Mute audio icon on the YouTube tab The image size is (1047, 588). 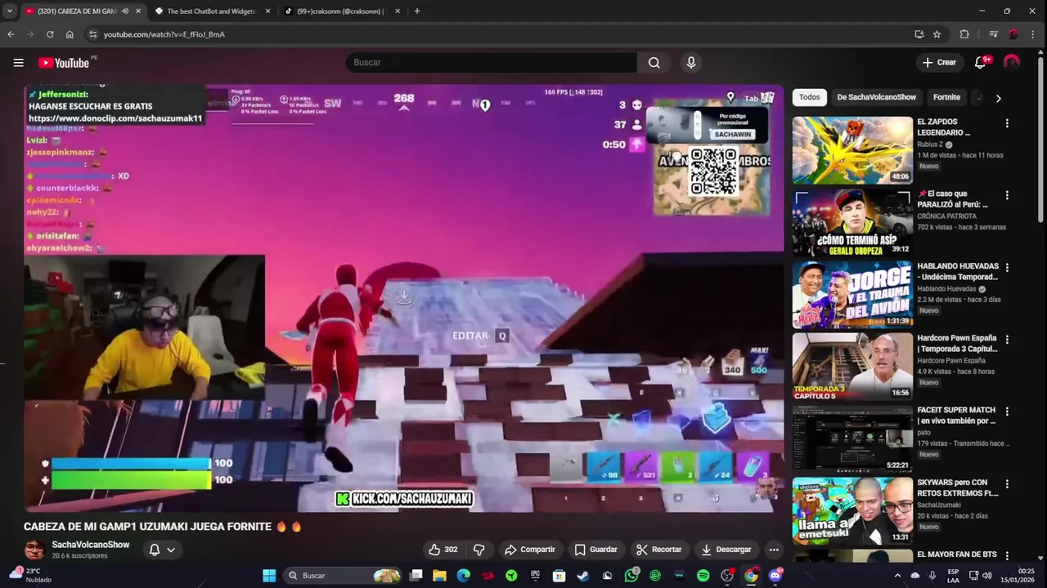point(125,11)
